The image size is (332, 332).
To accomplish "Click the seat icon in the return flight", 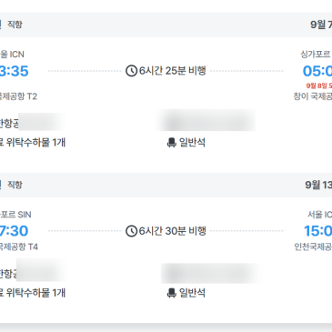I will click(x=172, y=293).
